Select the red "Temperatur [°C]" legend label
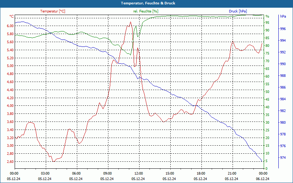The width and height of the screenshot is (293, 183). click(x=53, y=11)
